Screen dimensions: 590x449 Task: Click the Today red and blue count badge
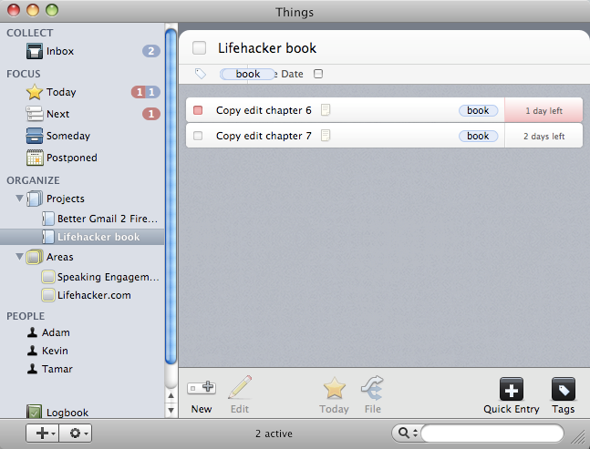pos(146,92)
